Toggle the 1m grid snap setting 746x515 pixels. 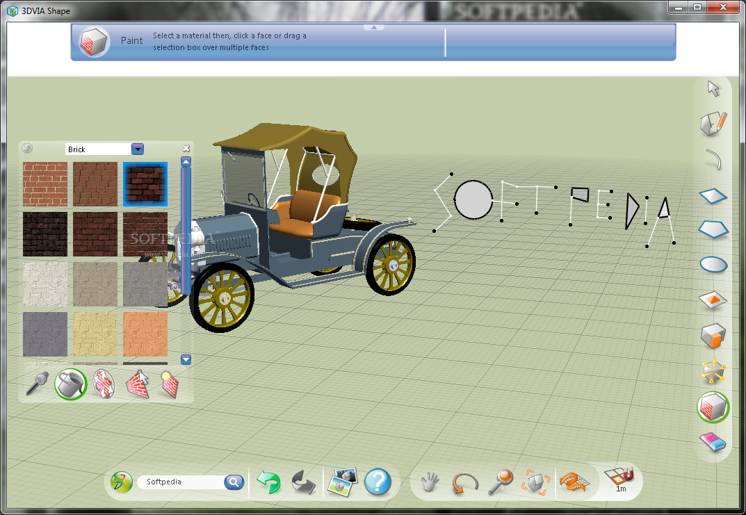620,480
